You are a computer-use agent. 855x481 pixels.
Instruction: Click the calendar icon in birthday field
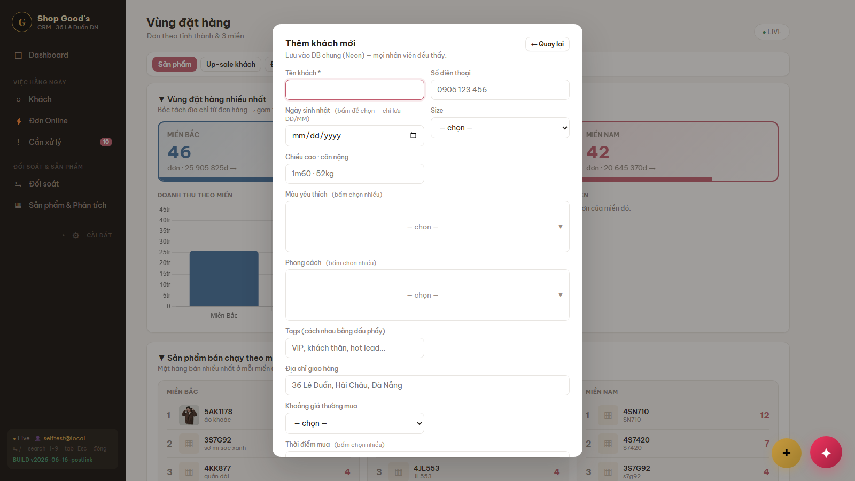click(413, 136)
